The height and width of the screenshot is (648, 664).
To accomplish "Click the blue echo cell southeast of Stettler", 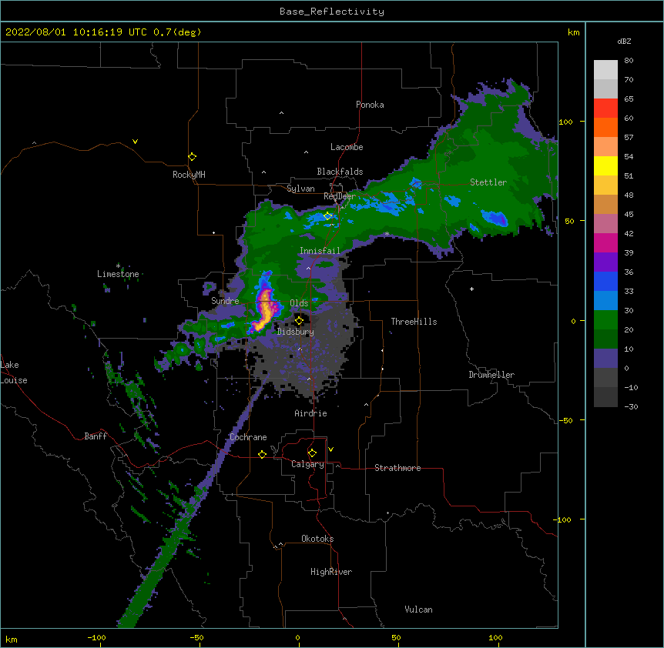I will point(495,219).
